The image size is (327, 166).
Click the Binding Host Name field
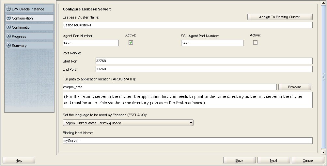[187, 141]
